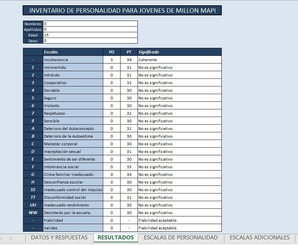Select the Intolerancia social PT value 33

(129, 167)
